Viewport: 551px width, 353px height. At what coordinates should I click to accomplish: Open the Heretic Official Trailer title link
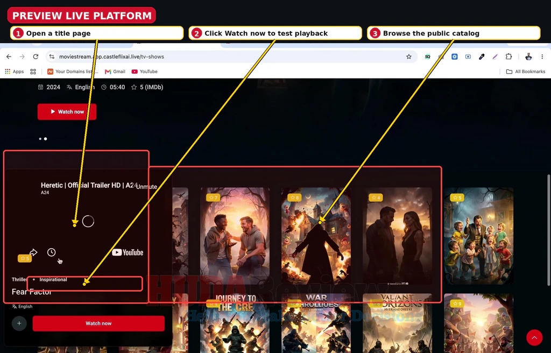click(89, 185)
